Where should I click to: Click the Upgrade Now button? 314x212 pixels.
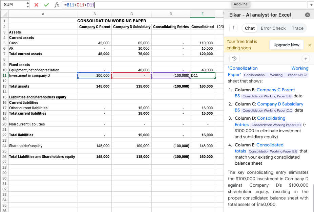(286, 45)
